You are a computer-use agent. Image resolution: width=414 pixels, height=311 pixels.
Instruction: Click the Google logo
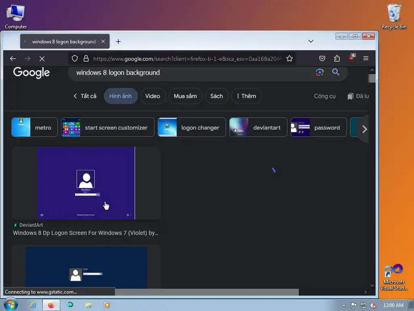point(32,72)
